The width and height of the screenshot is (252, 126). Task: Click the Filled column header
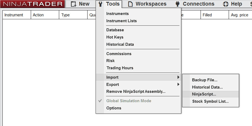pos(215,15)
